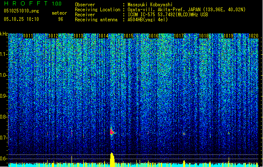
Task: Click the small meteor echo near 1017
Action: tap(184, 134)
